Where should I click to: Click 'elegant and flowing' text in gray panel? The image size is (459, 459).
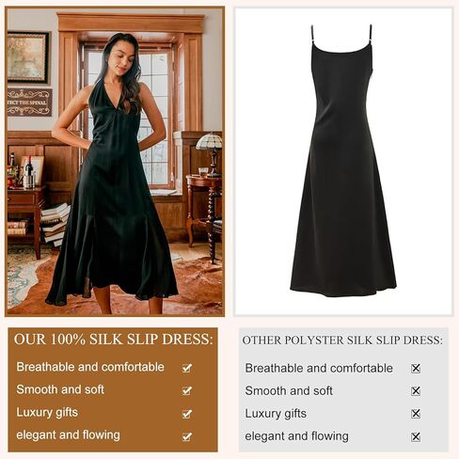[296, 436]
